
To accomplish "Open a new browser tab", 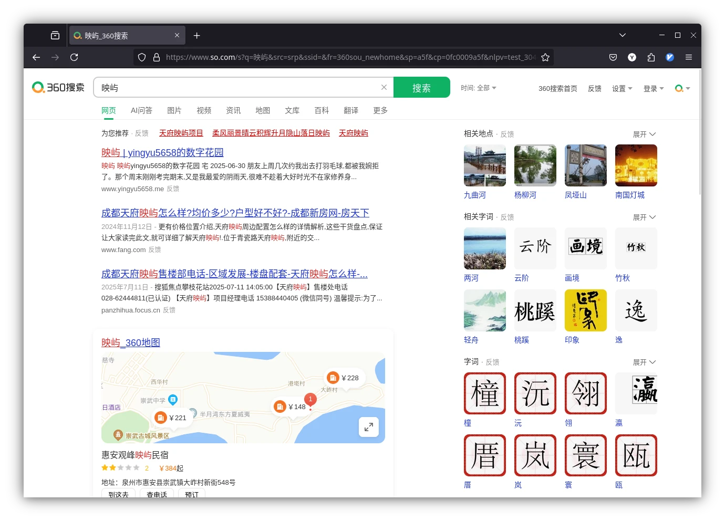I will tap(197, 36).
